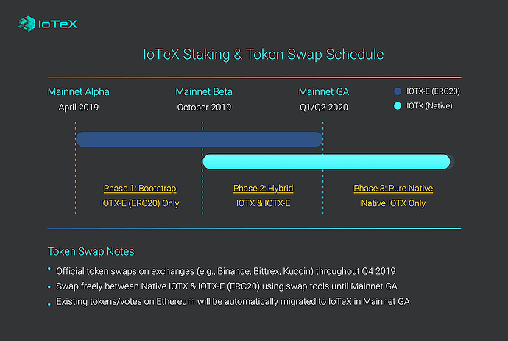The height and width of the screenshot is (341, 508).
Task: Click the Native IOTX Only caption
Action: point(393,203)
